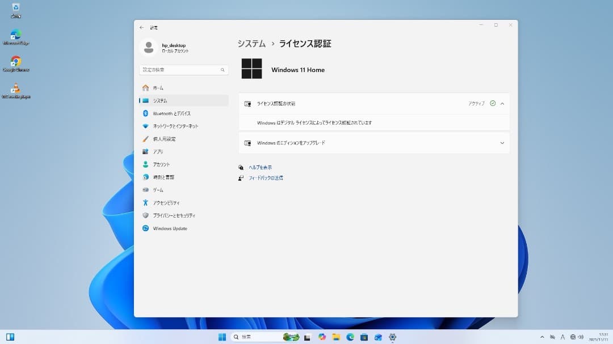Open アクセシビリティ settings

184,203
